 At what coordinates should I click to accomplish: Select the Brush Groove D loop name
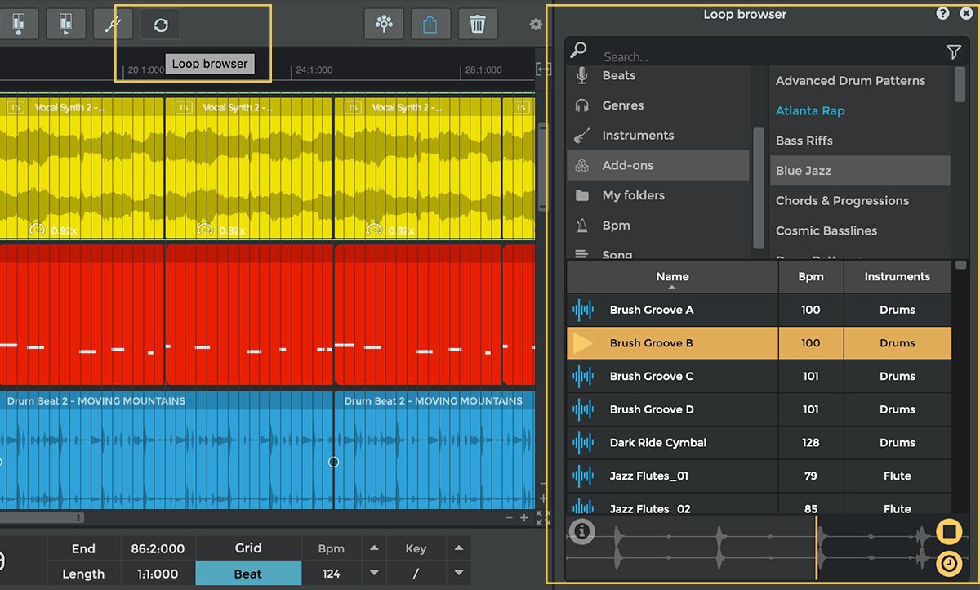pyautogui.click(x=652, y=409)
